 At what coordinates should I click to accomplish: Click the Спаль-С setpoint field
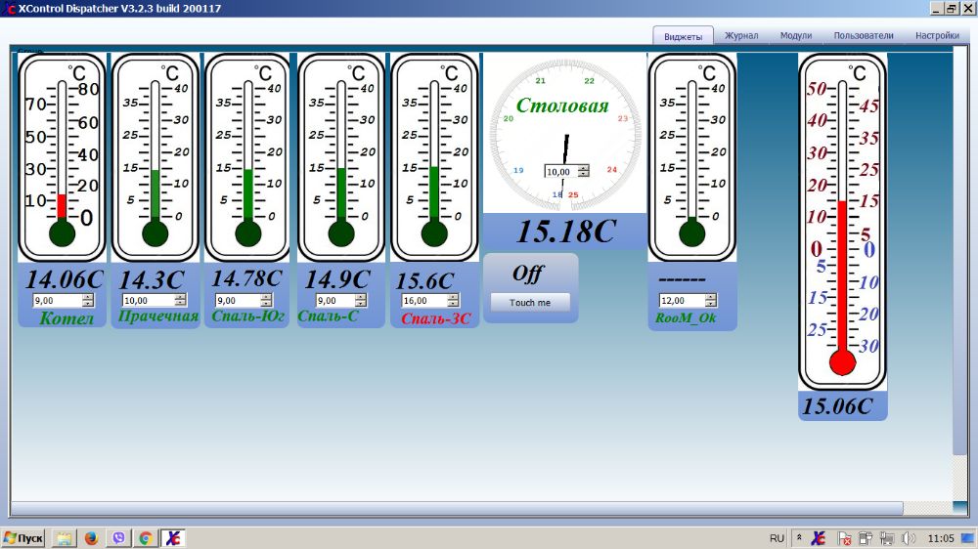tap(335, 300)
